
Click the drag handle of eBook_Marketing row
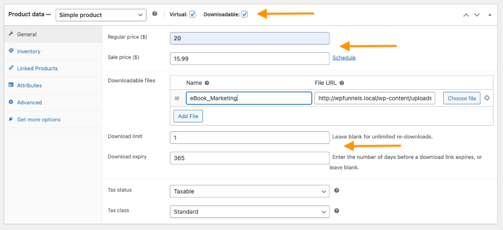pyautogui.click(x=177, y=99)
